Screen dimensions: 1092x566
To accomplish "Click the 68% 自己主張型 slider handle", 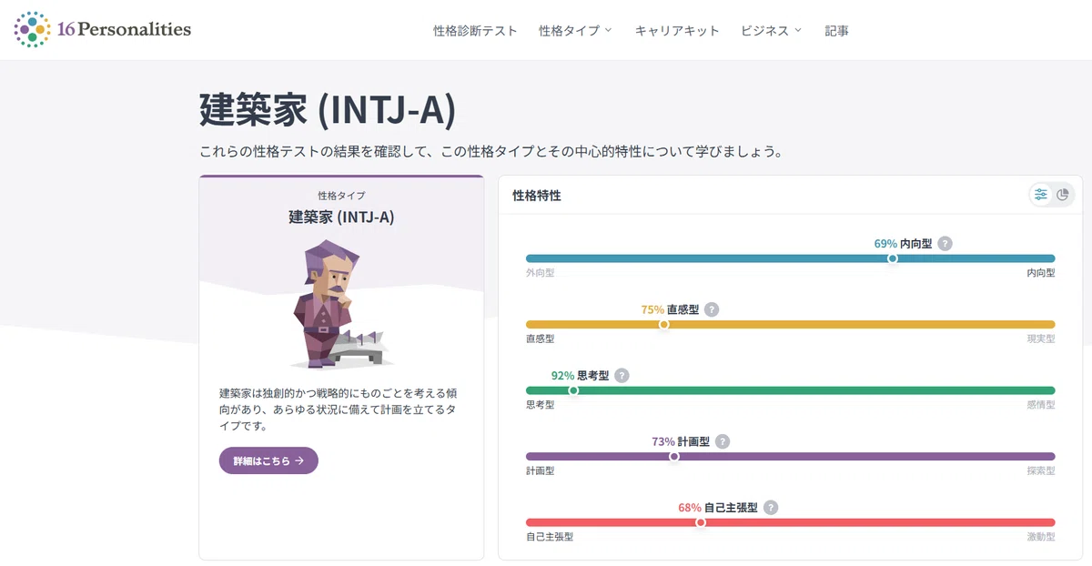I will point(700,522).
